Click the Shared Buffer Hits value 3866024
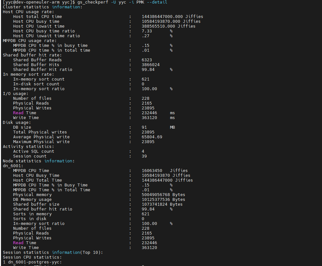 (150, 65)
